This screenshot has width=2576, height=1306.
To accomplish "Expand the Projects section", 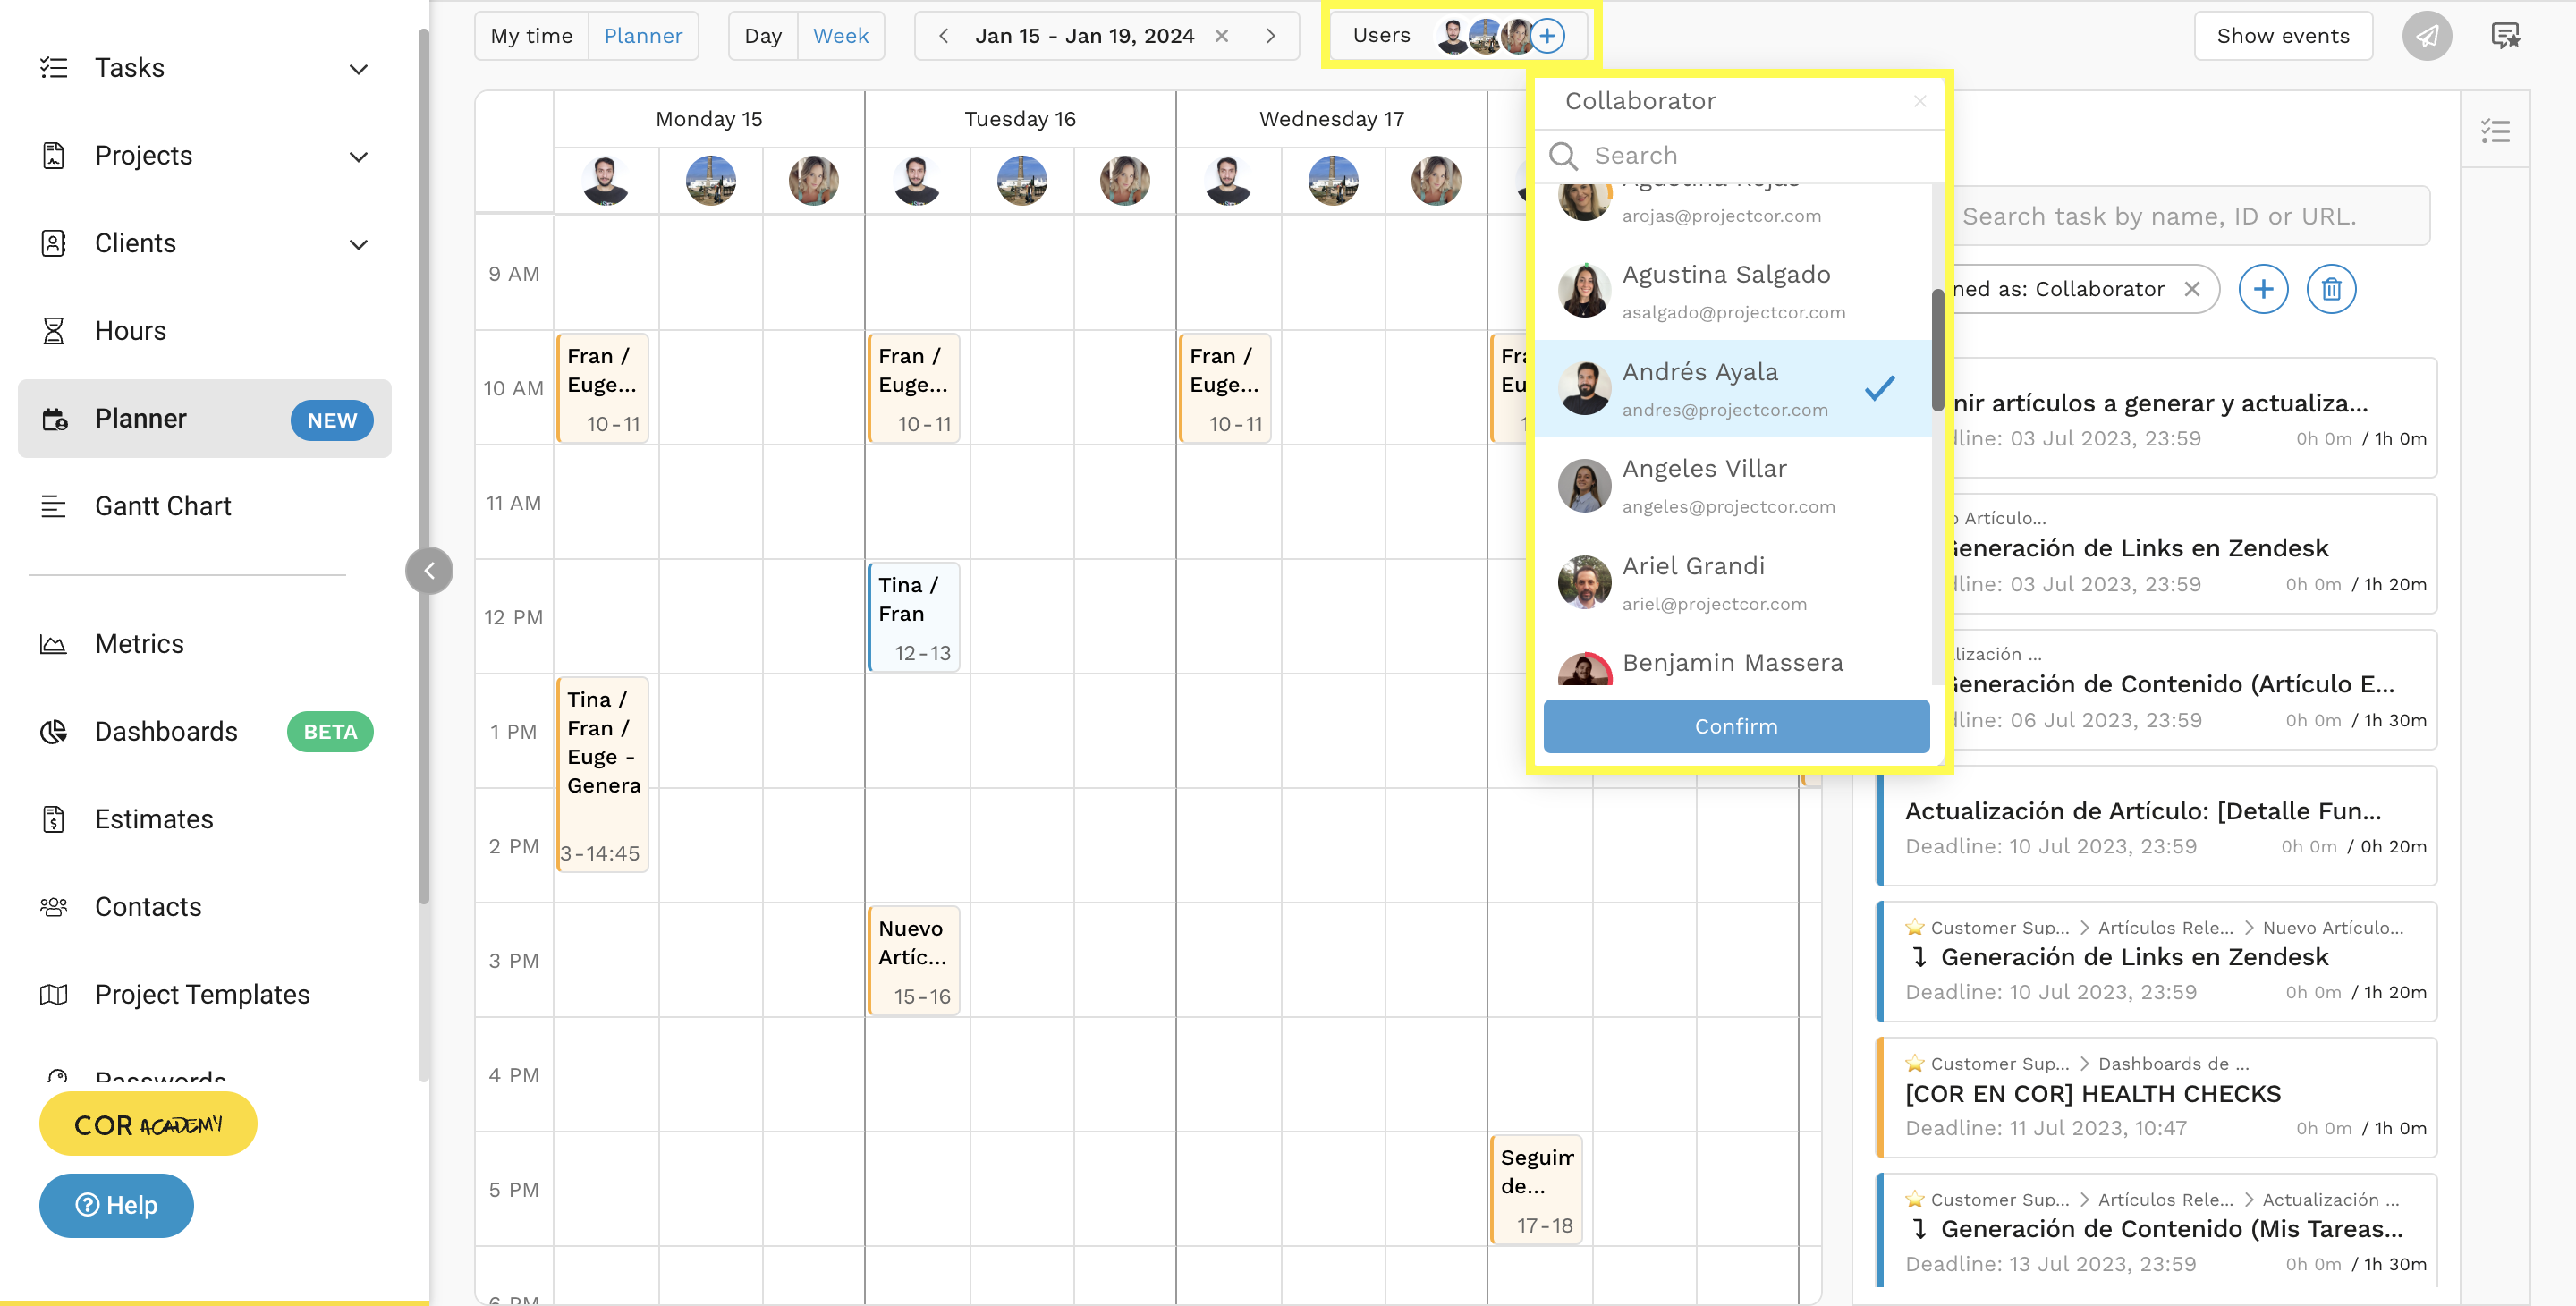I will pos(358,156).
